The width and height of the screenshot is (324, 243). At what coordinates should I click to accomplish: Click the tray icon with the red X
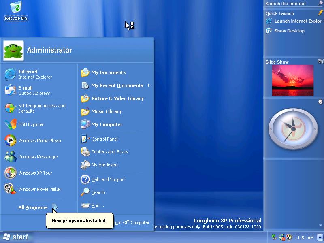point(281,237)
